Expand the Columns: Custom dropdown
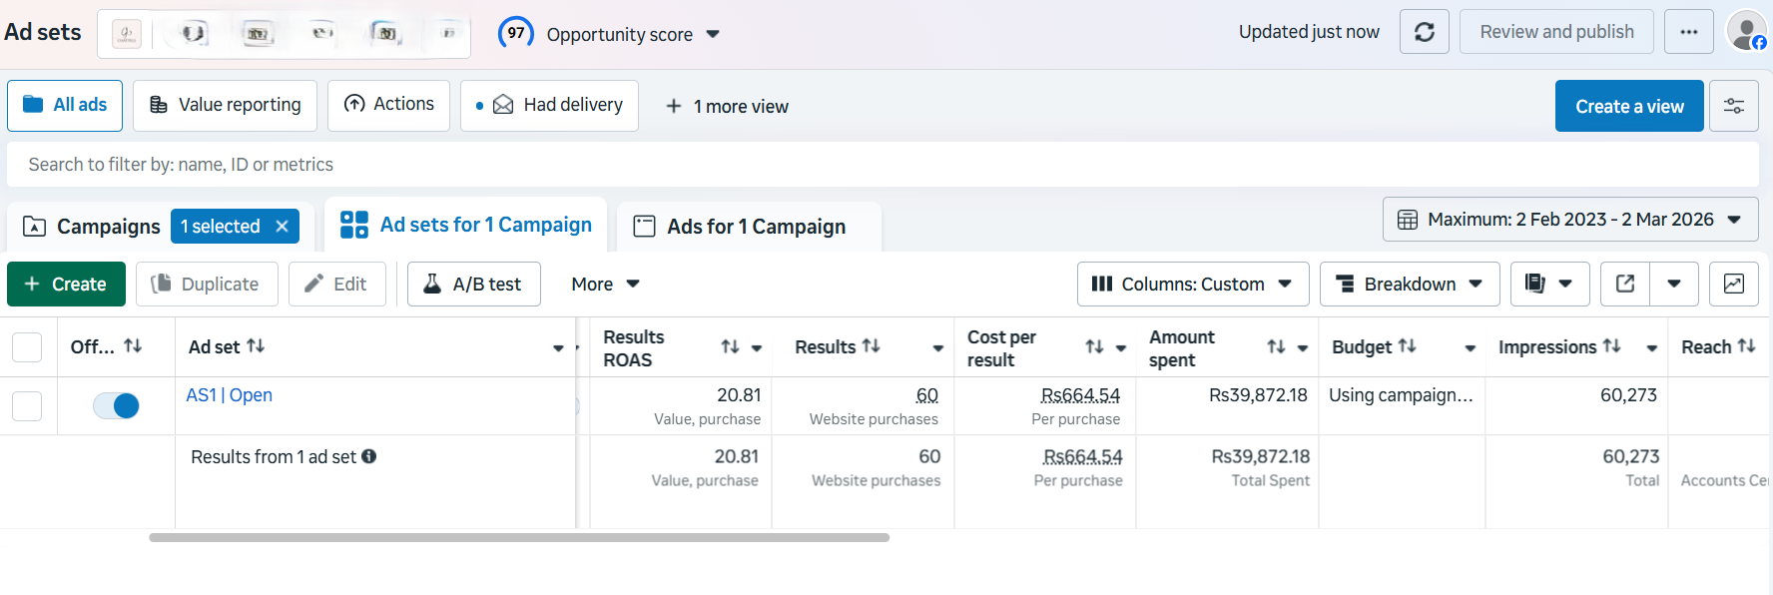This screenshot has width=1773, height=595. click(1192, 285)
